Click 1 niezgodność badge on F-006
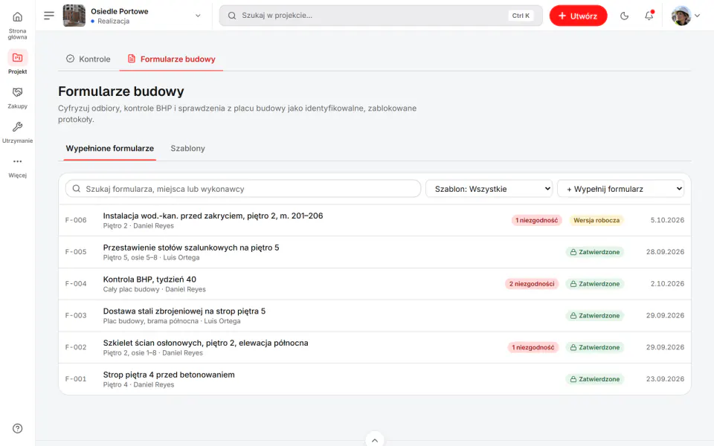714x446 pixels. [536, 220]
